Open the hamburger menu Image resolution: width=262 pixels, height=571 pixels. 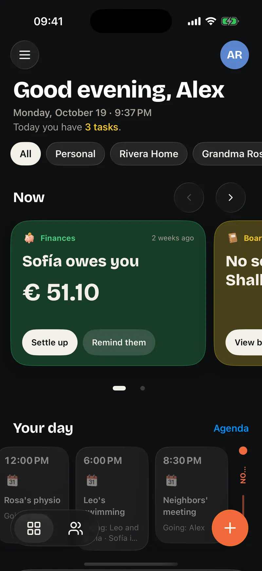(x=25, y=55)
